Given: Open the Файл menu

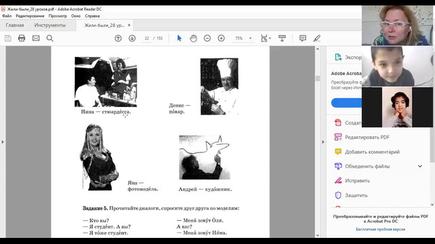Looking at the screenshot, I should (x=7, y=16).
